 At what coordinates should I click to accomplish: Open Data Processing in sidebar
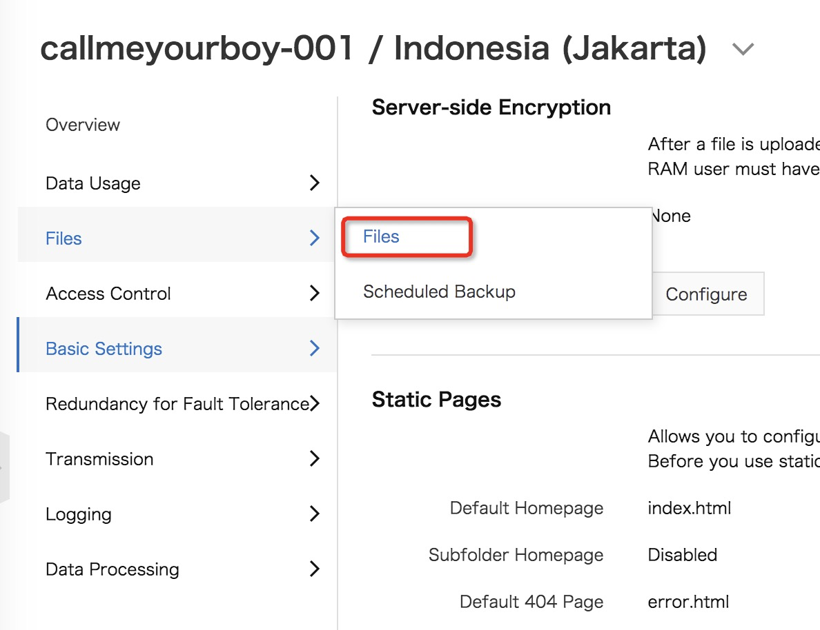[113, 569]
